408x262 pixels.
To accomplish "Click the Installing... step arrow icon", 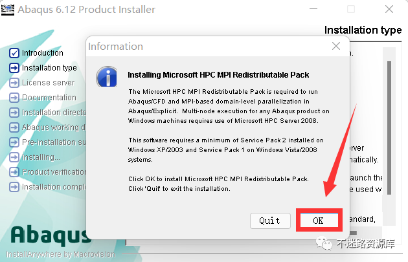I will point(14,157).
